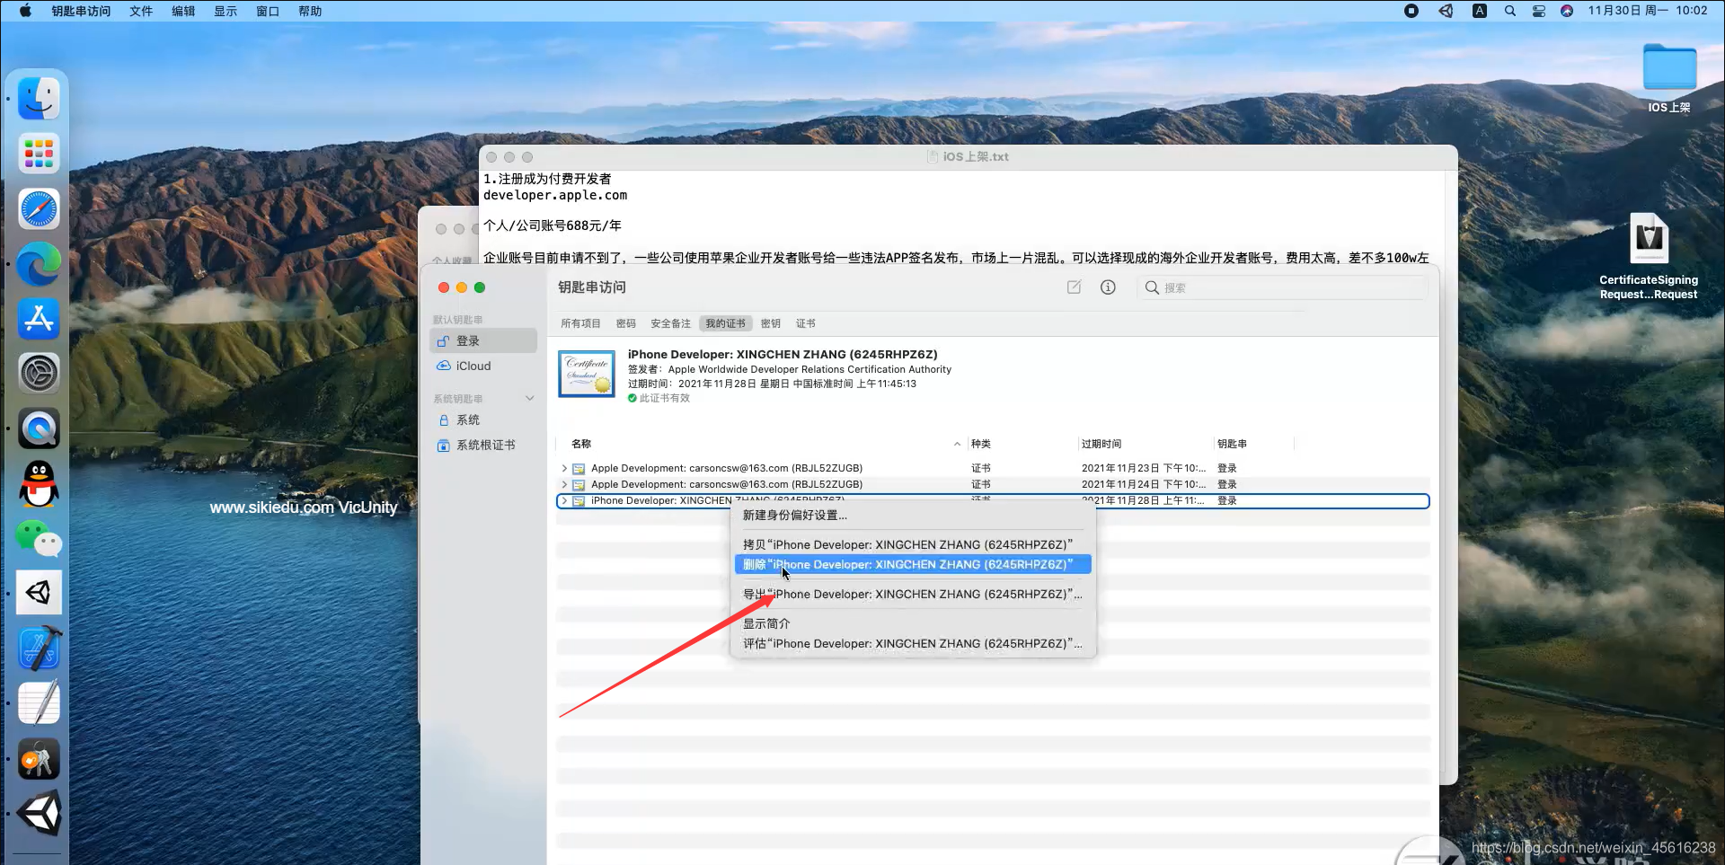
Task: Expand second Apple Development certificate row
Action: coord(564,484)
